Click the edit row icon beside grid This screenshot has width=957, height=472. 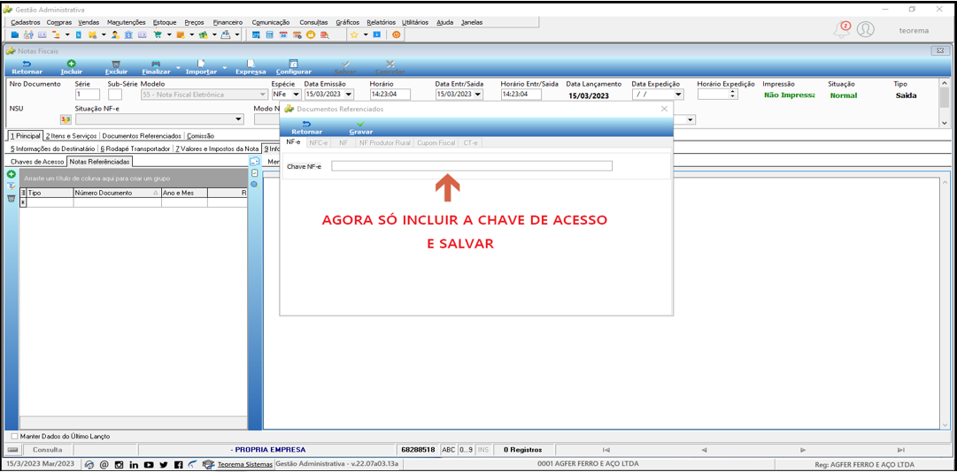(x=11, y=187)
